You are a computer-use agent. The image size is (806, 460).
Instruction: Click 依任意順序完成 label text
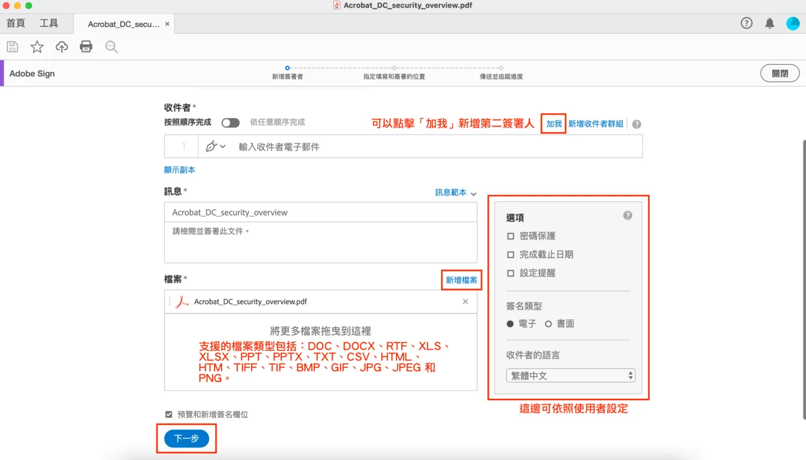coord(278,122)
